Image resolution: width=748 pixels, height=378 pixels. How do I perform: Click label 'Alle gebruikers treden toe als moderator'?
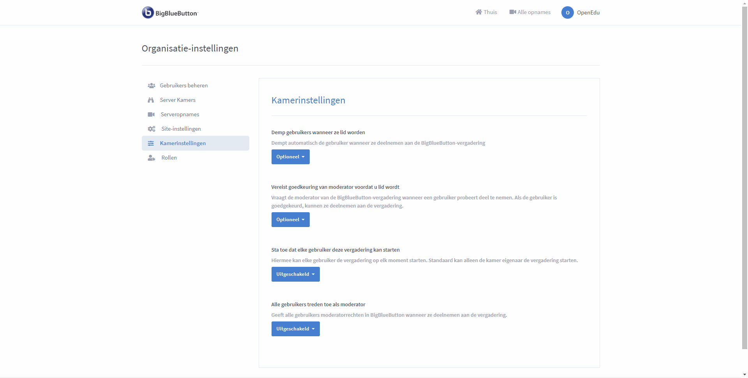pyautogui.click(x=318, y=304)
